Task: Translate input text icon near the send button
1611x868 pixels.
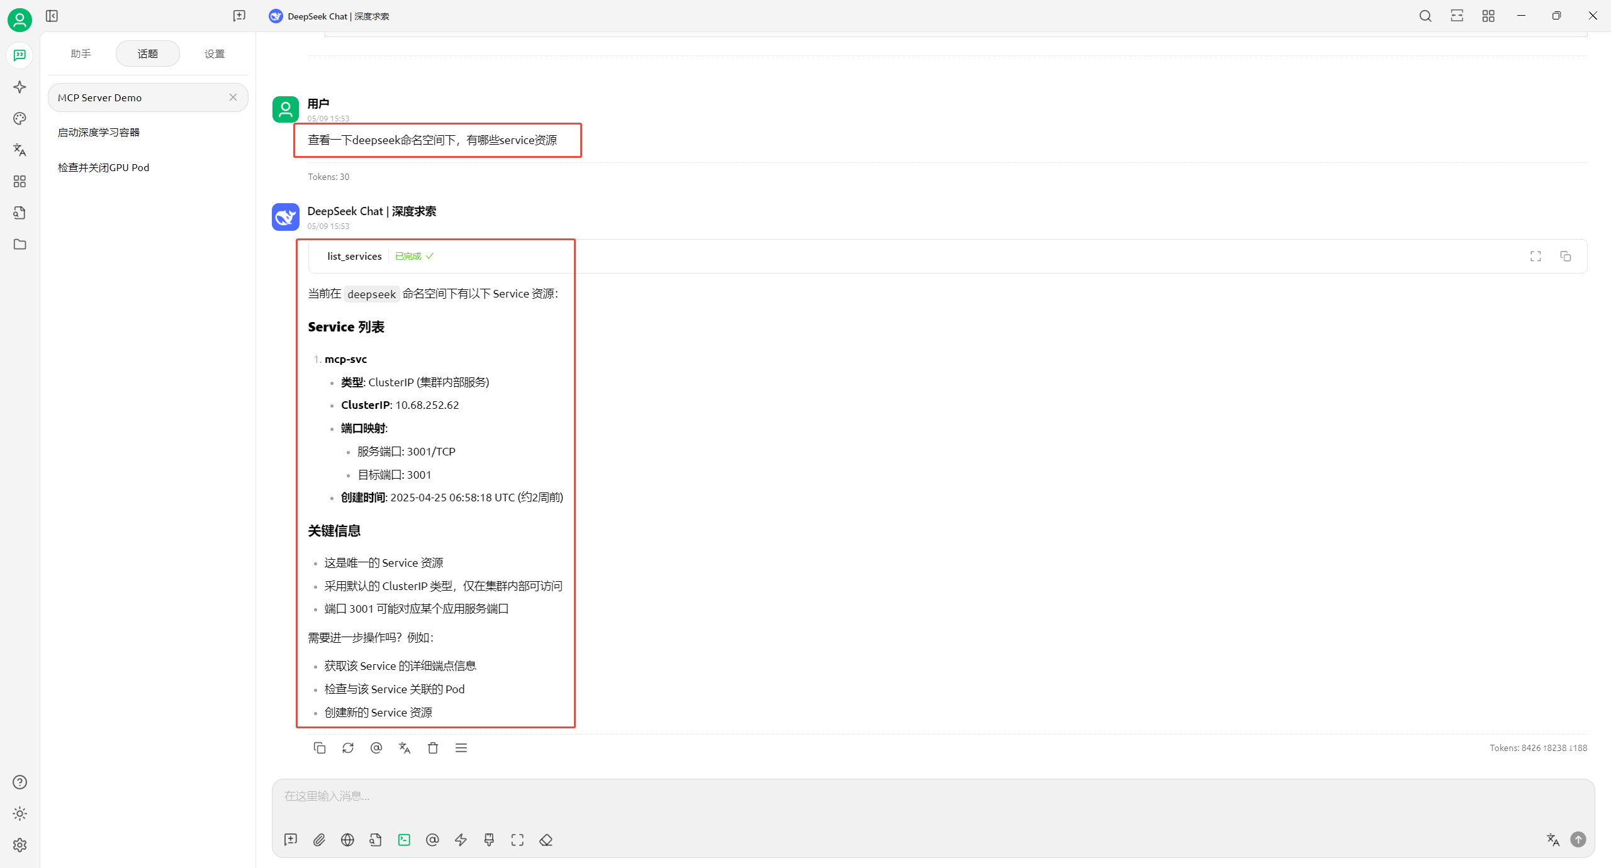Action: click(1553, 840)
